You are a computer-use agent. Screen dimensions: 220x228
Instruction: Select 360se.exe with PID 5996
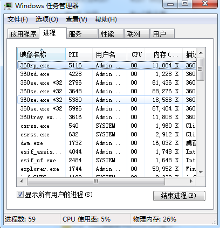(107, 108)
